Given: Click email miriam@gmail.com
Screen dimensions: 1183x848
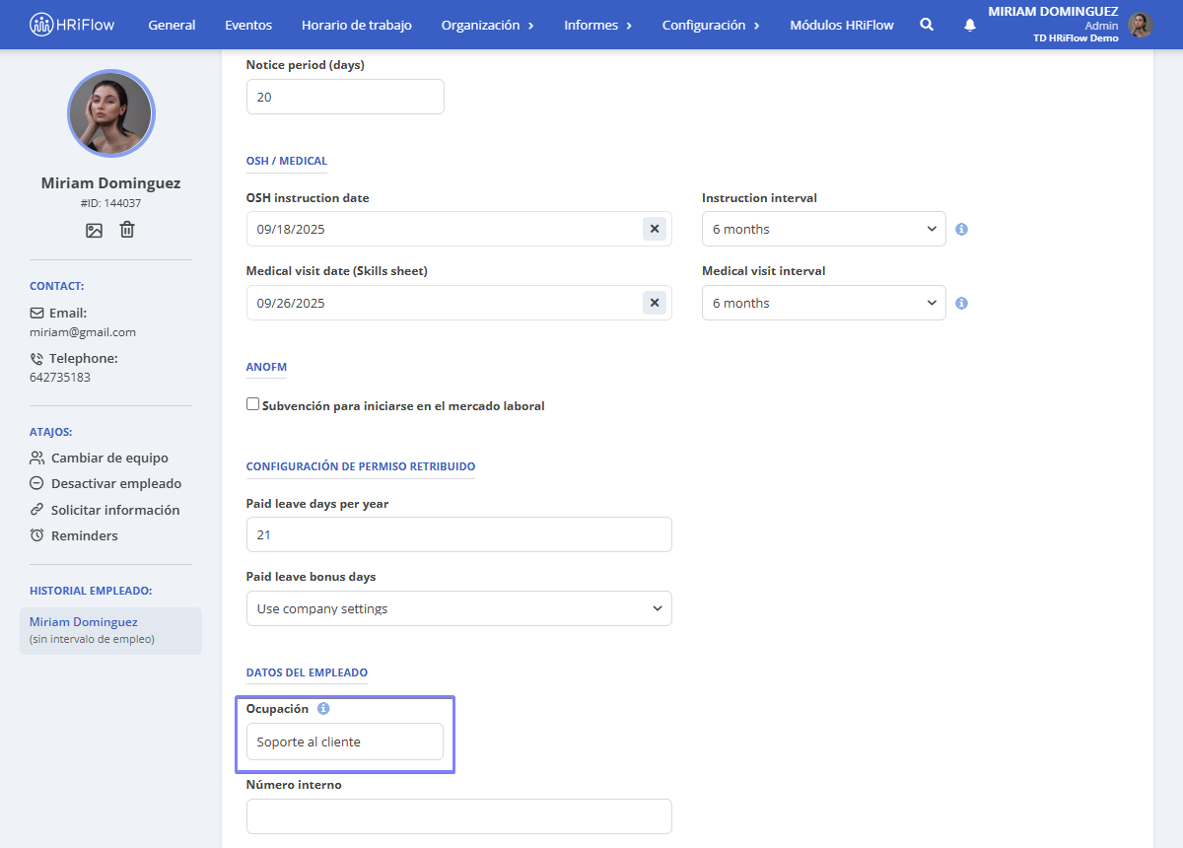Looking at the screenshot, I should pos(83,332).
